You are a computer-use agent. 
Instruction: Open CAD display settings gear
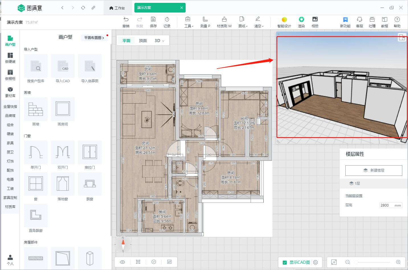pos(315,262)
